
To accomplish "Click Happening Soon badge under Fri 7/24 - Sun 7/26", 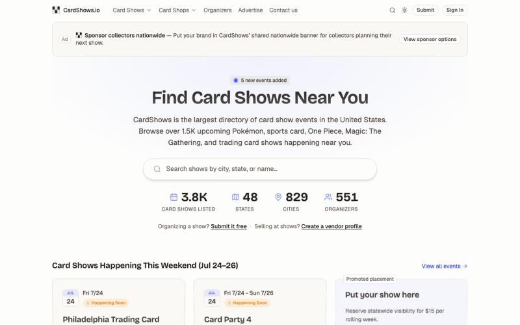I will (x=247, y=303).
